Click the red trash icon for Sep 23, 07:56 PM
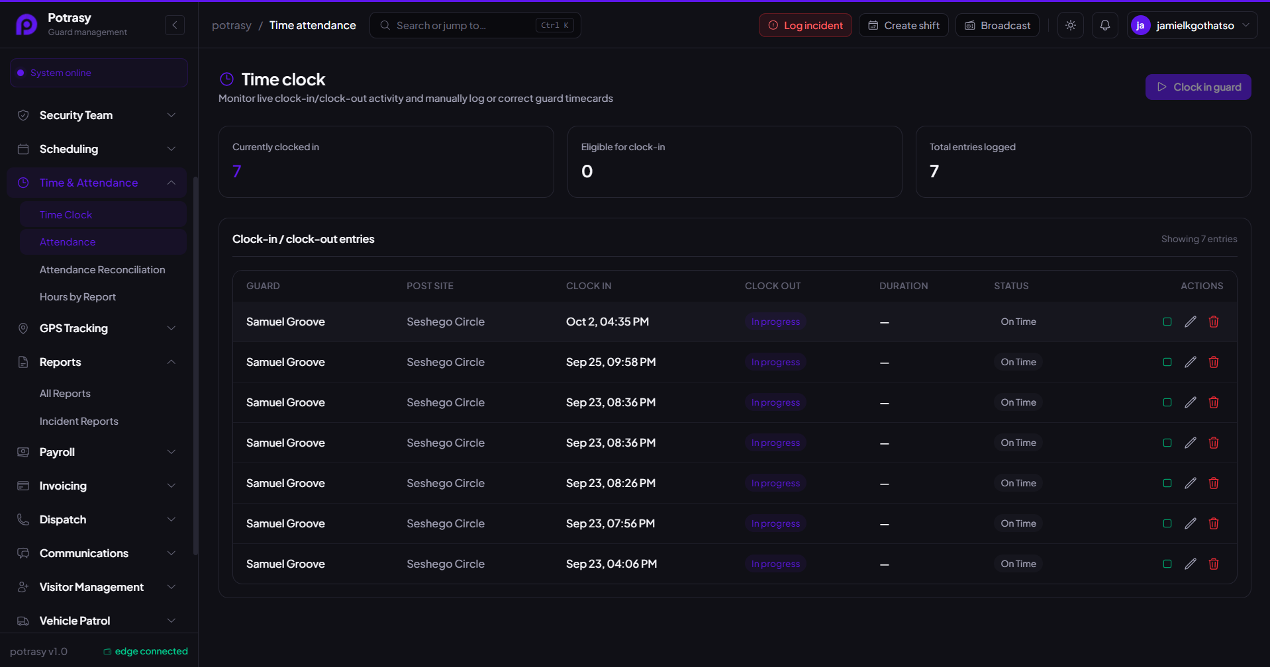1270x667 pixels. click(1213, 523)
